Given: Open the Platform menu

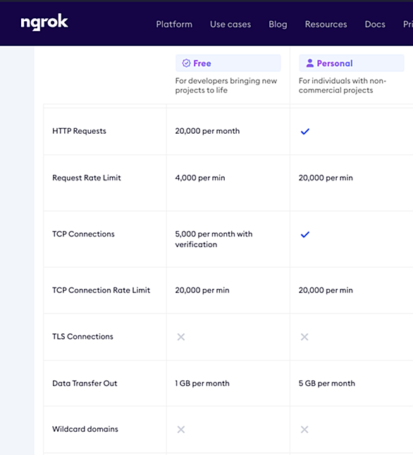Looking at the screenshot, I should tap(174, 24).
